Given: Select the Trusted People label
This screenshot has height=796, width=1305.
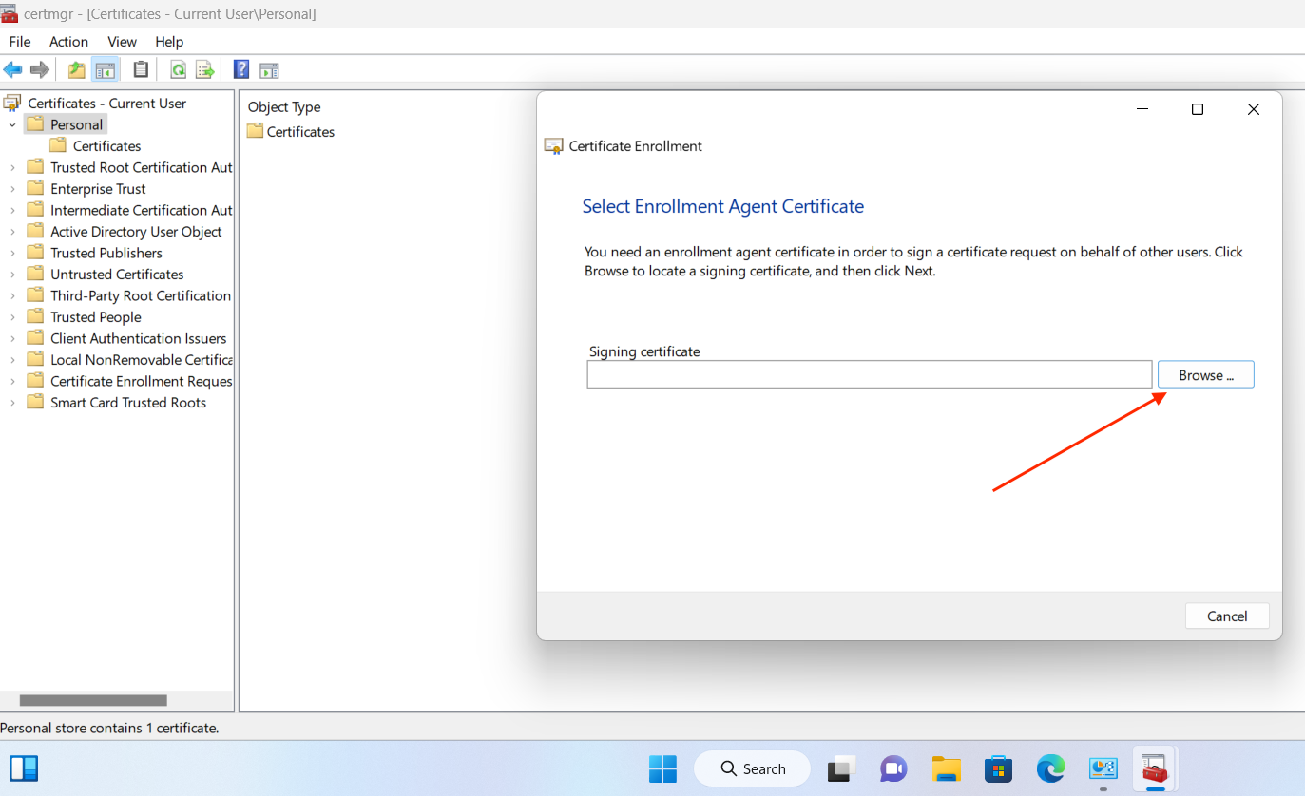Looking at the screenshot, I should tap(95, 317).
